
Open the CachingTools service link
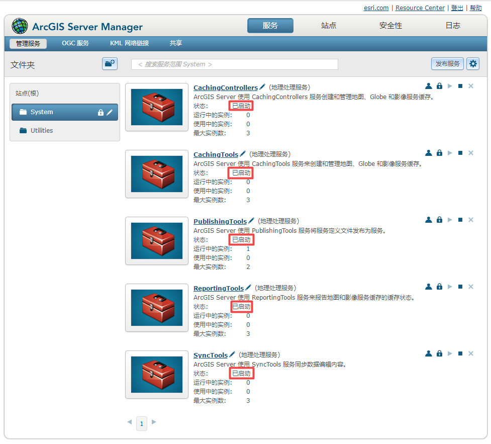[216, 154]
